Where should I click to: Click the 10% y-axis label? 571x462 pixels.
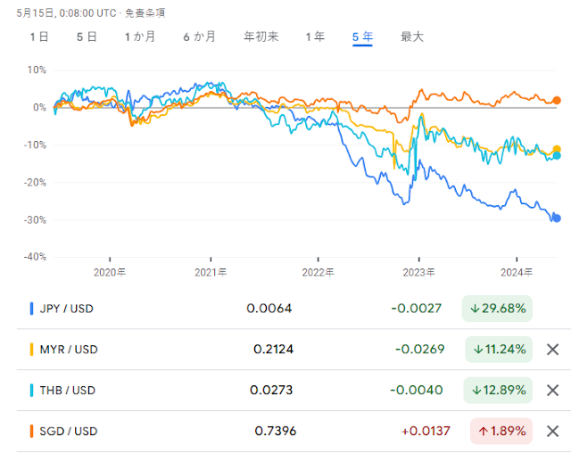[x=37, y=70]
